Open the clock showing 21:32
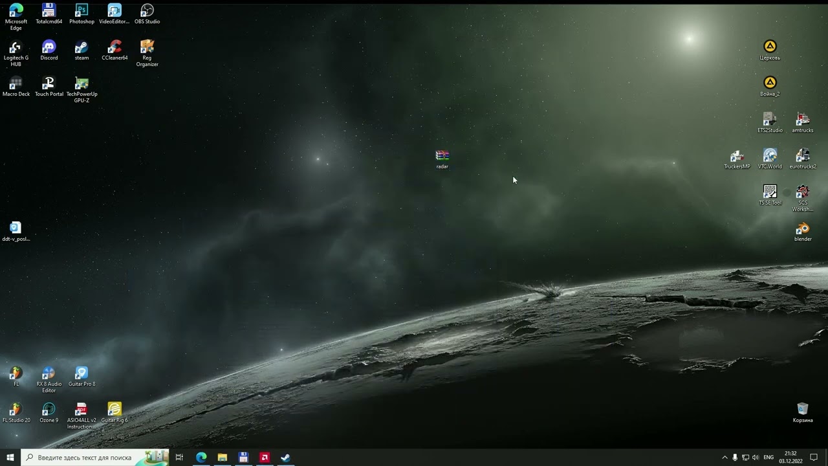The height and width of the screenshot is (466, 828). (x=790, y=458)
